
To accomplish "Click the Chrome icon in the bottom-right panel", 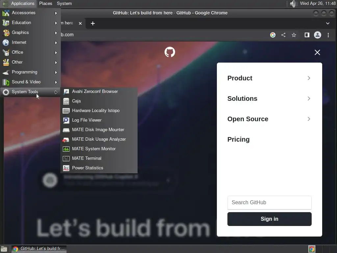I will click(x=312, y=249).
